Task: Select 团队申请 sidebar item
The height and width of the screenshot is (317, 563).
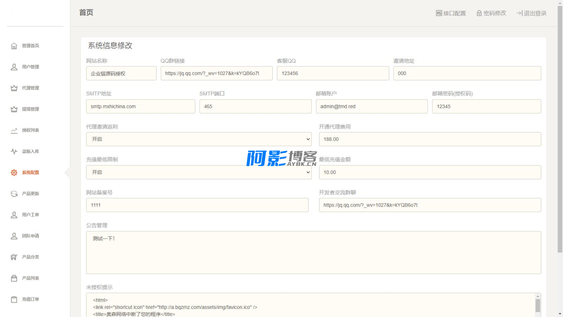Action: pos(30,236)
